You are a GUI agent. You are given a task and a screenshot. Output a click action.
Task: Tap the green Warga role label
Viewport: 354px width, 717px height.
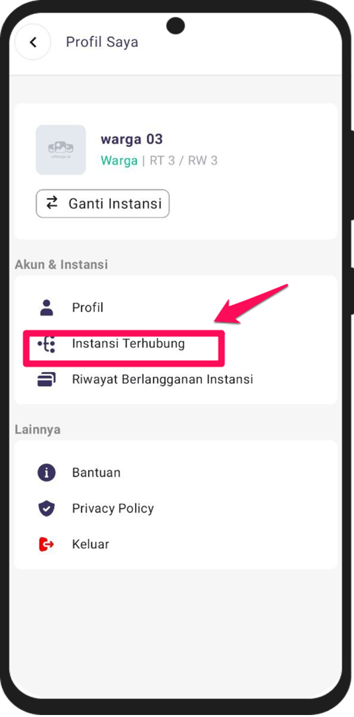[x=118, y=161]
